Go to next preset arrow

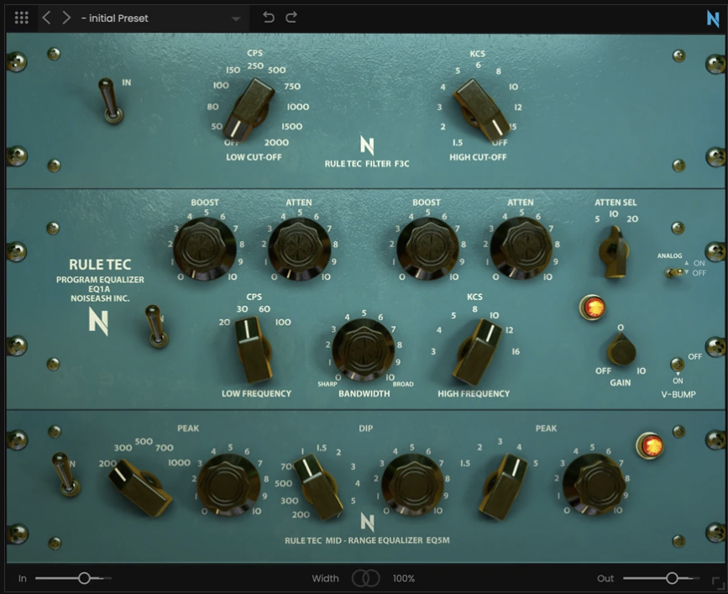[66, 18]
